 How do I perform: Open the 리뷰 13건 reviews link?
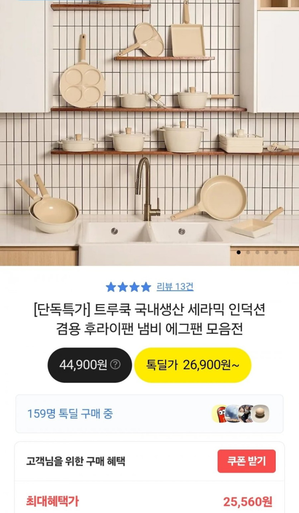point(175,287)
